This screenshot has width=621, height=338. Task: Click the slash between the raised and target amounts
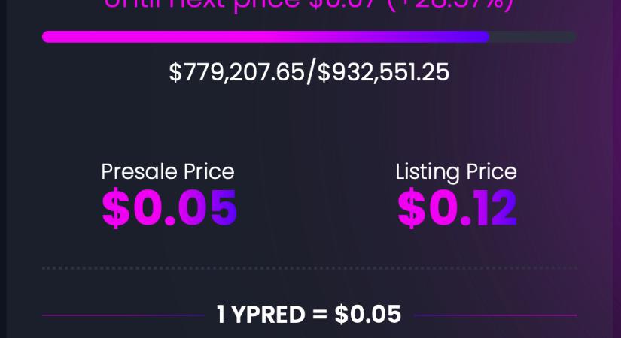click(x=312, y=71)
